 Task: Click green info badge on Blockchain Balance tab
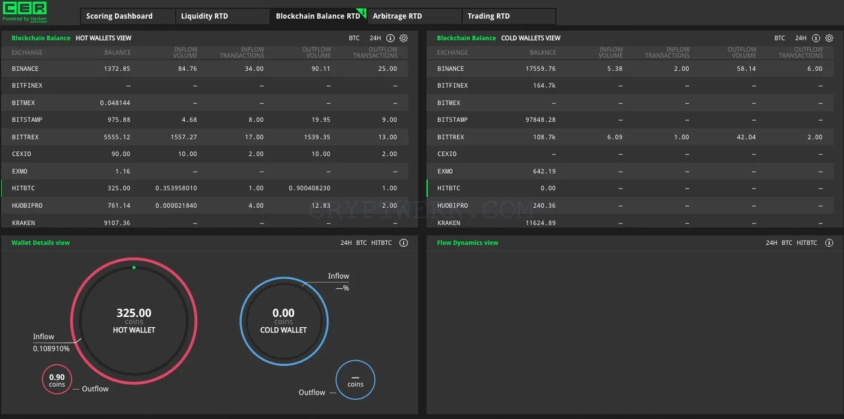coord(362,12)
